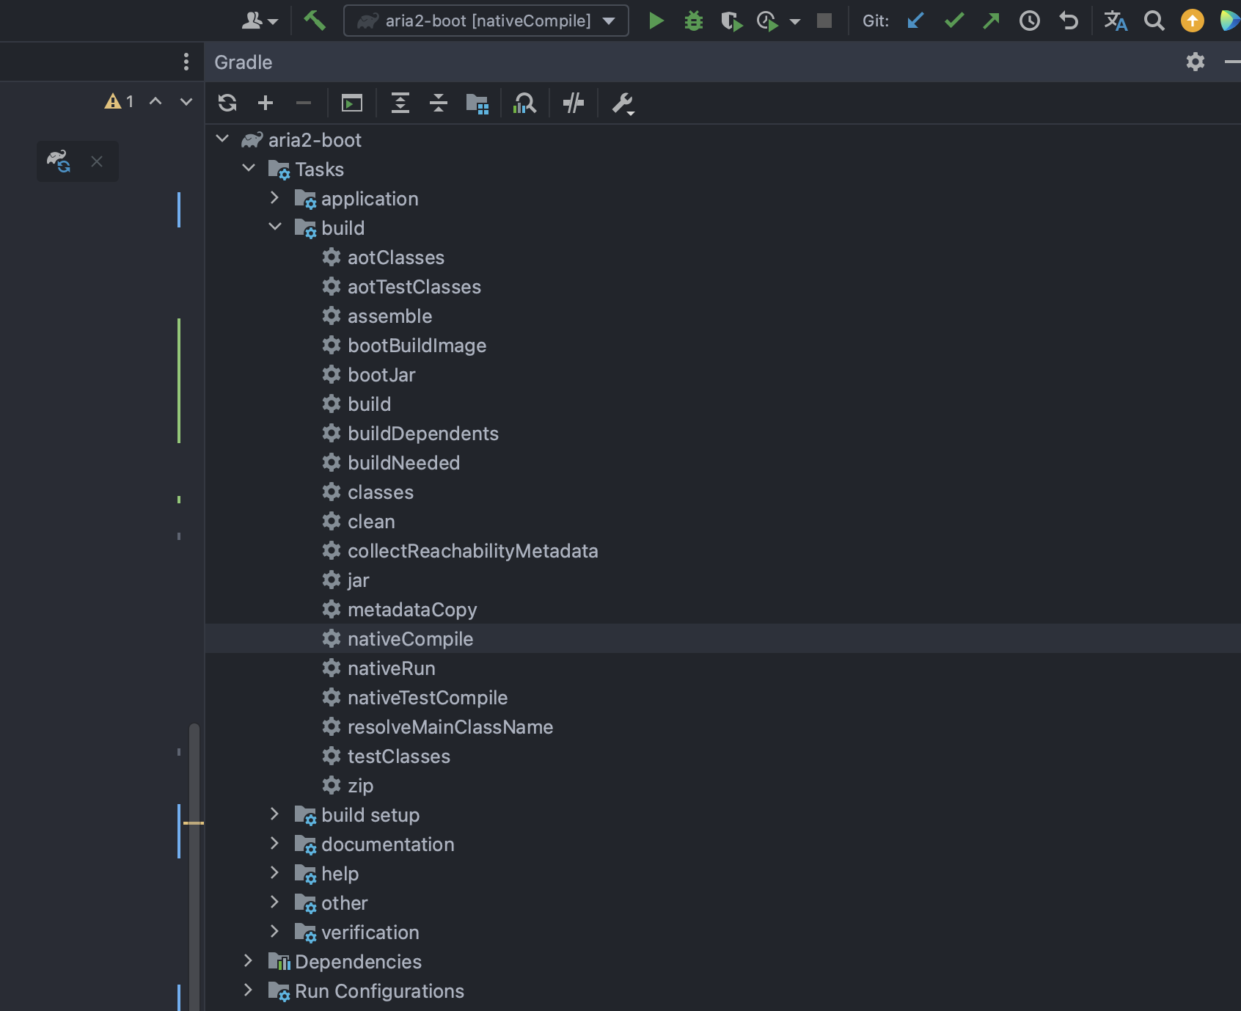1241x1011 pixels.
Task: Click the editor vertical scrollbar thumb
Action: [x=194, y=866]
